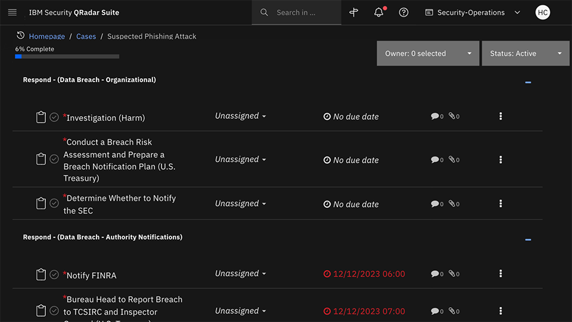
Task: Click clipboard icon for Notify FINRA task
Action: [41, 274]
